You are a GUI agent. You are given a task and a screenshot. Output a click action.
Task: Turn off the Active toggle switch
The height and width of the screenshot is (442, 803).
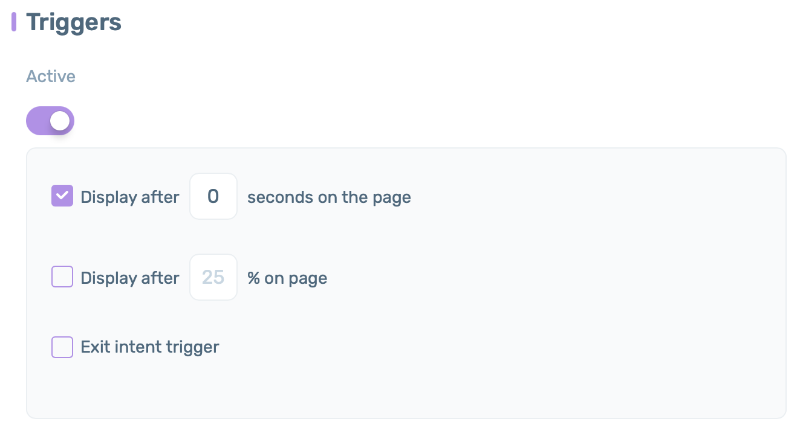pyautogui.click(x=50, y=121)
